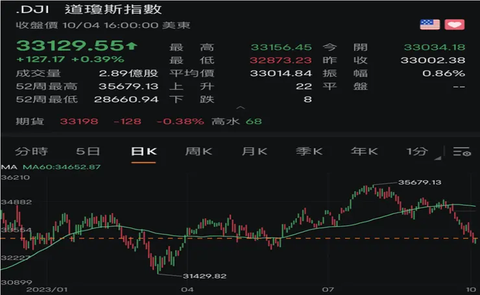Screen dimensions: 480x295
Task: Click previous close value 33002.38
Action: coord(433,60)
